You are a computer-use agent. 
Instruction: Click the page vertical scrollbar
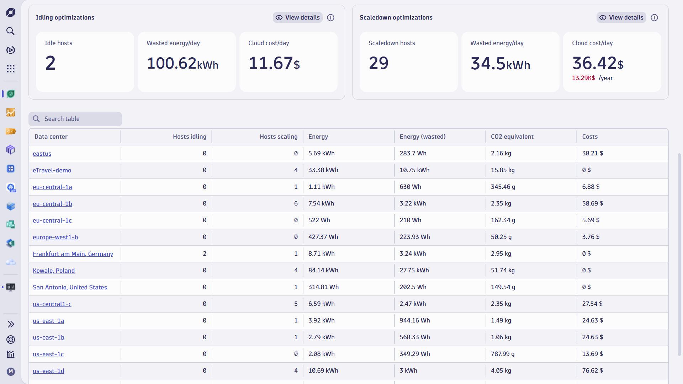679,254
